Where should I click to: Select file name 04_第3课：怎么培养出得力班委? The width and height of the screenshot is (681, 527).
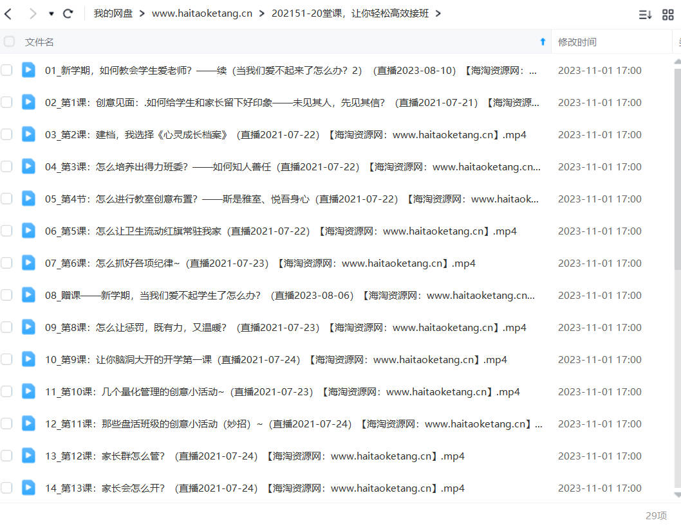pyautogui.click(x=293, y=166)
